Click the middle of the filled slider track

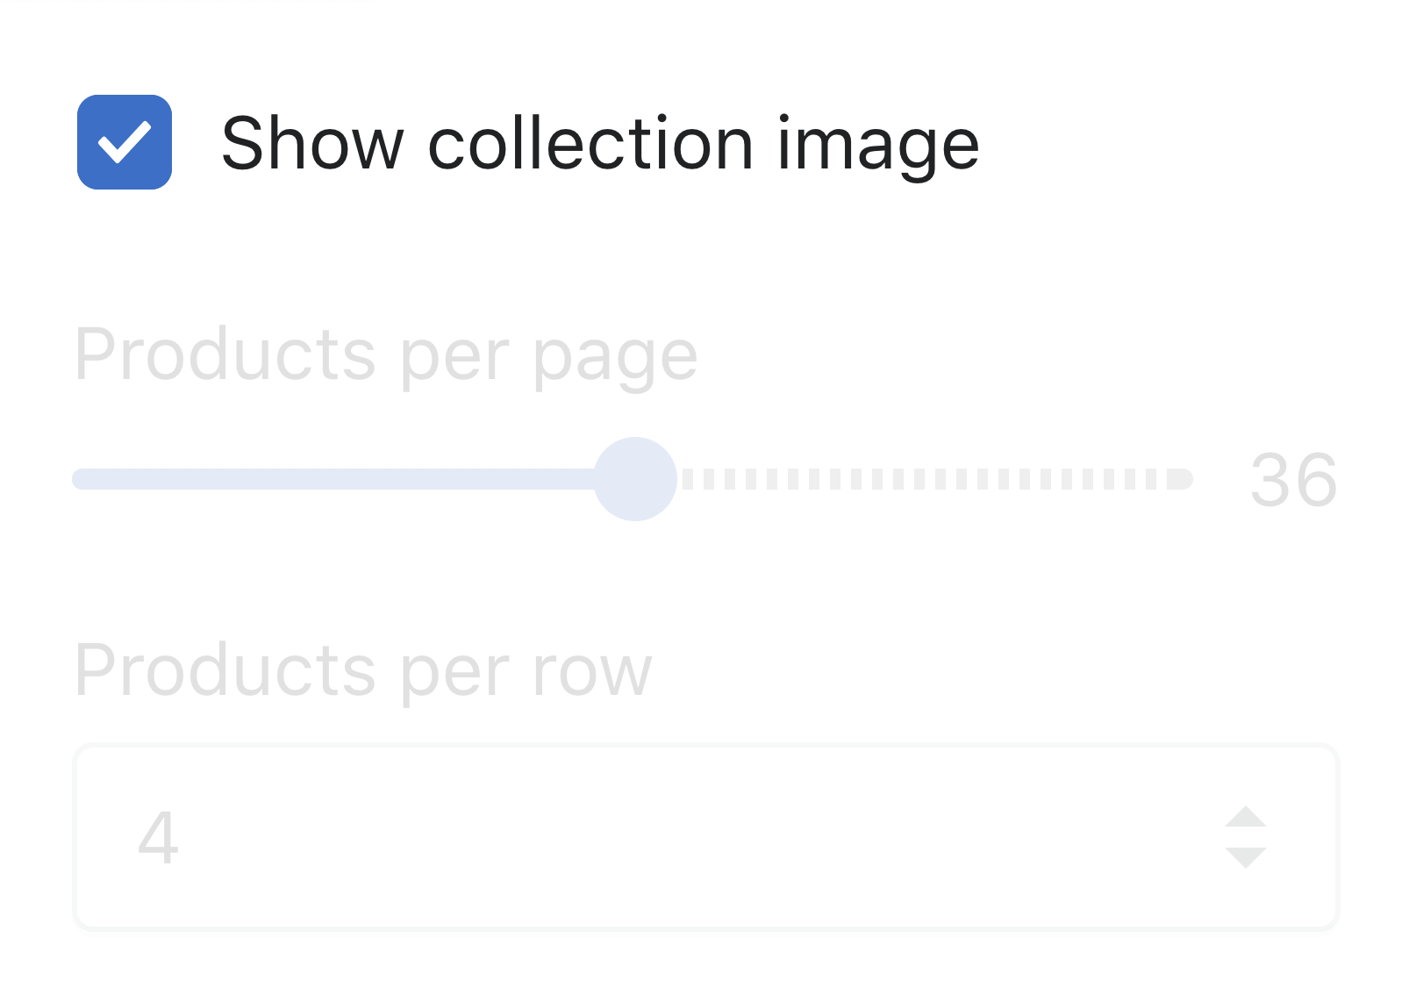click(x=333, y=479)
